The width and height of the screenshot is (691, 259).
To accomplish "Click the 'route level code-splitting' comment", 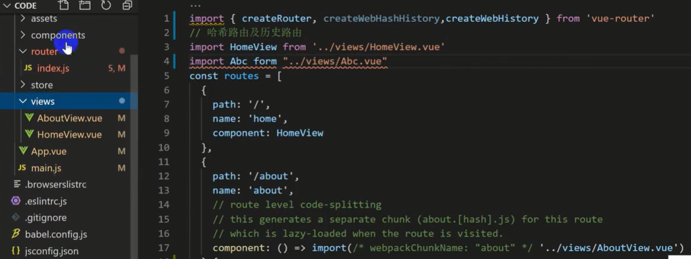I will 297,205.
